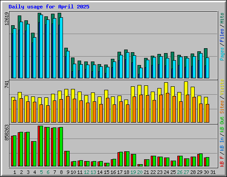Select the 858263 axis value
This screenshot has height=177, width=227.
[x=7, y=133]
